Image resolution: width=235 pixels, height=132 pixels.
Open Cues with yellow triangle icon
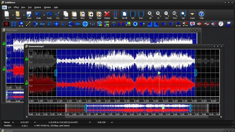(192, 15)
